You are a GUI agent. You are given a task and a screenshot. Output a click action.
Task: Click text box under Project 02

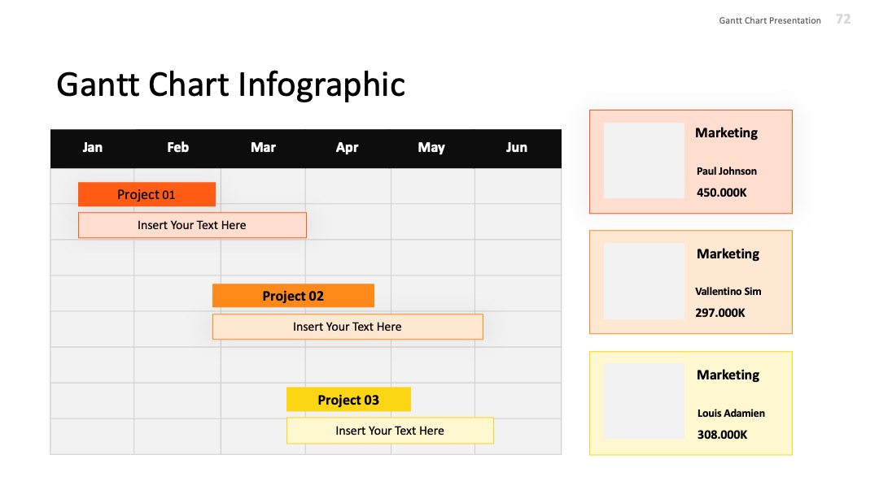pos(348,327)
